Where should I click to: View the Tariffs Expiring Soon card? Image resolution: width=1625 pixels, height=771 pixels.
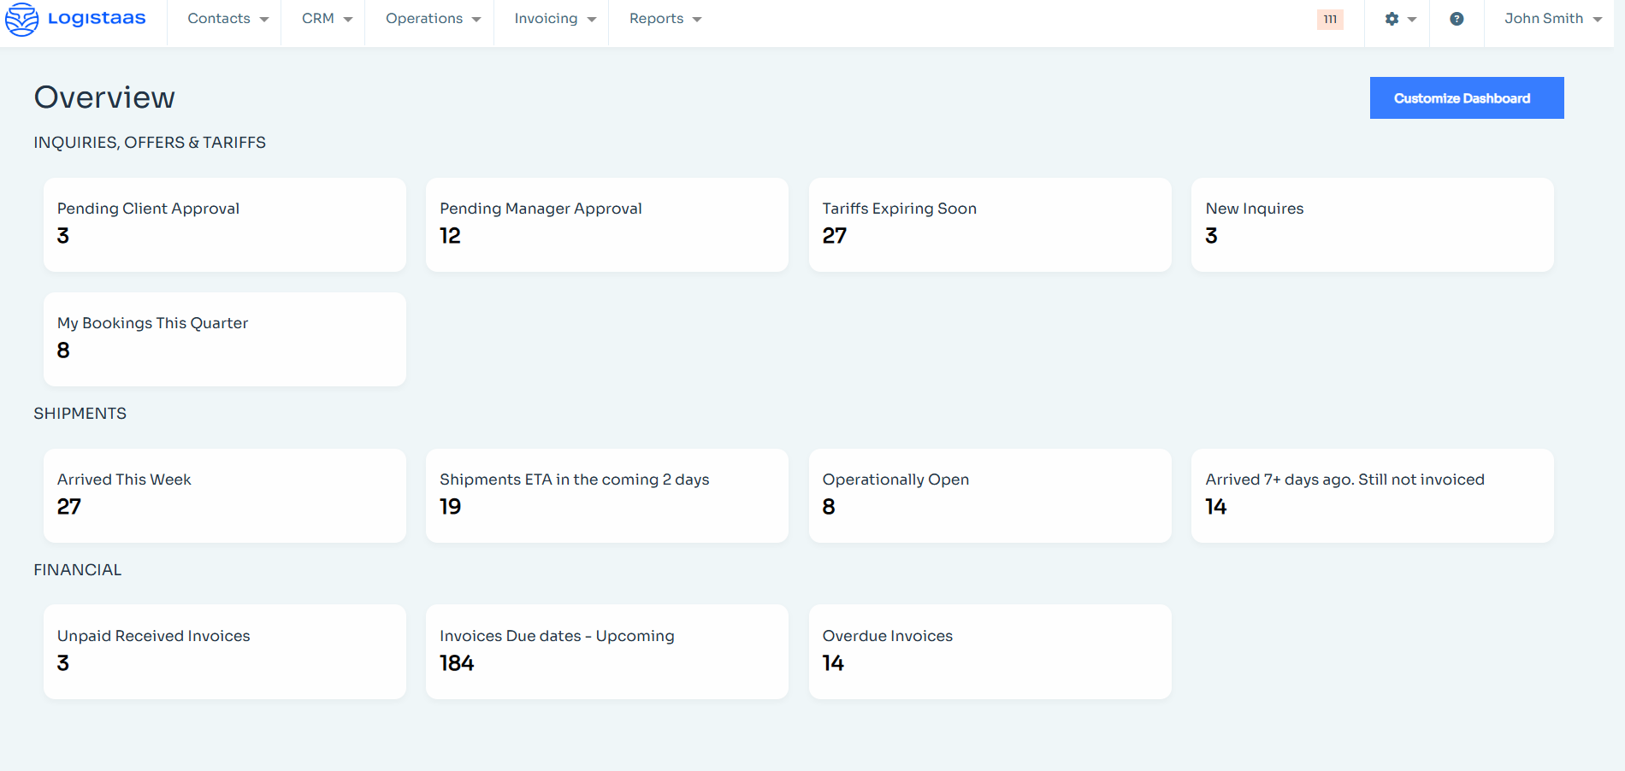[990, 225]
